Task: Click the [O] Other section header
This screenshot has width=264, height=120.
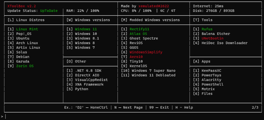Action: [x=76, y=61]
